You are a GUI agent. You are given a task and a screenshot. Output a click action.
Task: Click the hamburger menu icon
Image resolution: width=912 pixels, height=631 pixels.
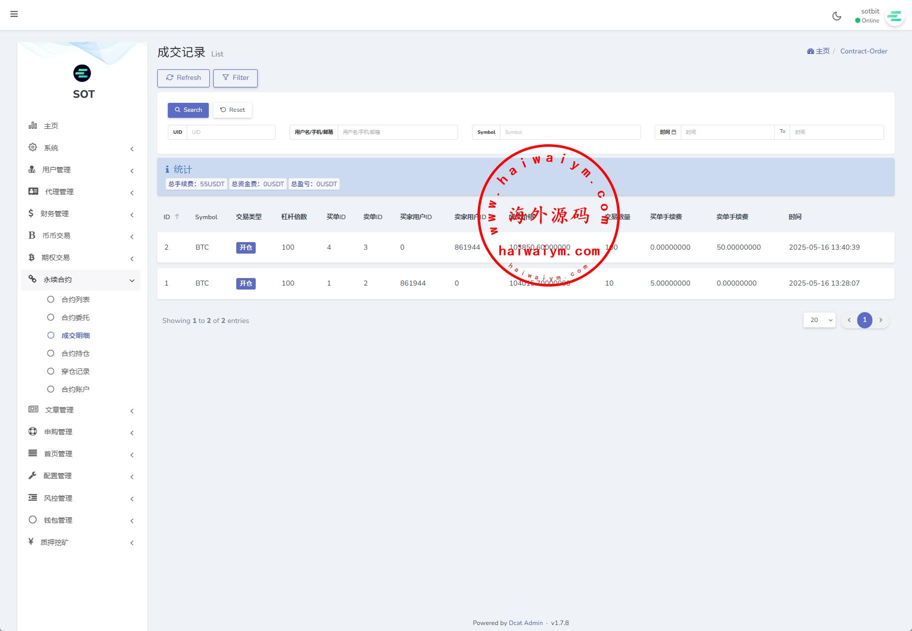coord(14,14)
